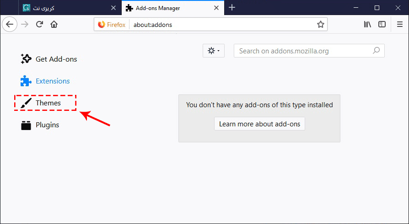
Task: Close the Firefox window
Action: [x=398, y=8]
